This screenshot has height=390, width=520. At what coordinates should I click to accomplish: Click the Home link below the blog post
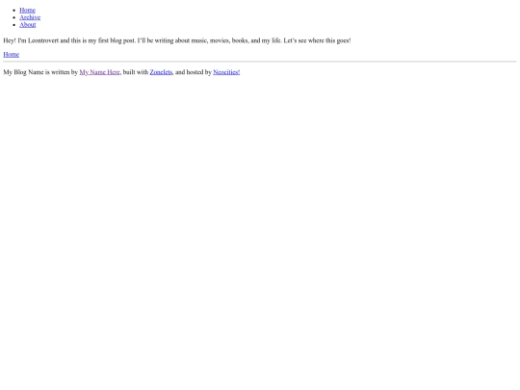12,54
